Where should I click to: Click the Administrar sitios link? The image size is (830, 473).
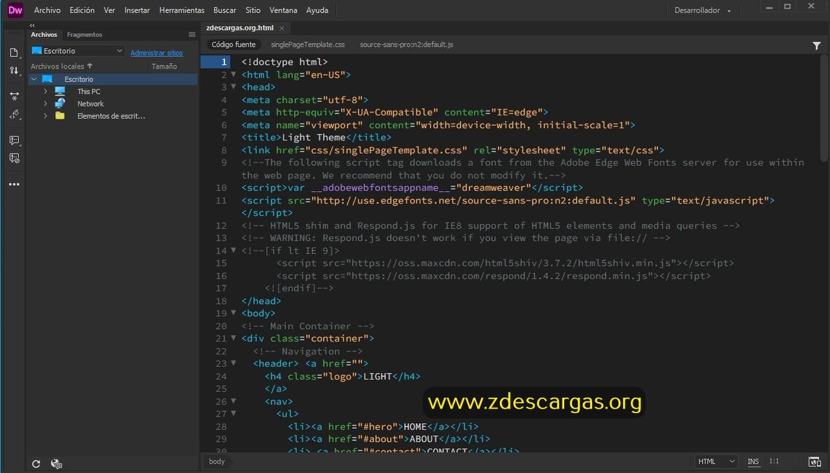point(157,53)
